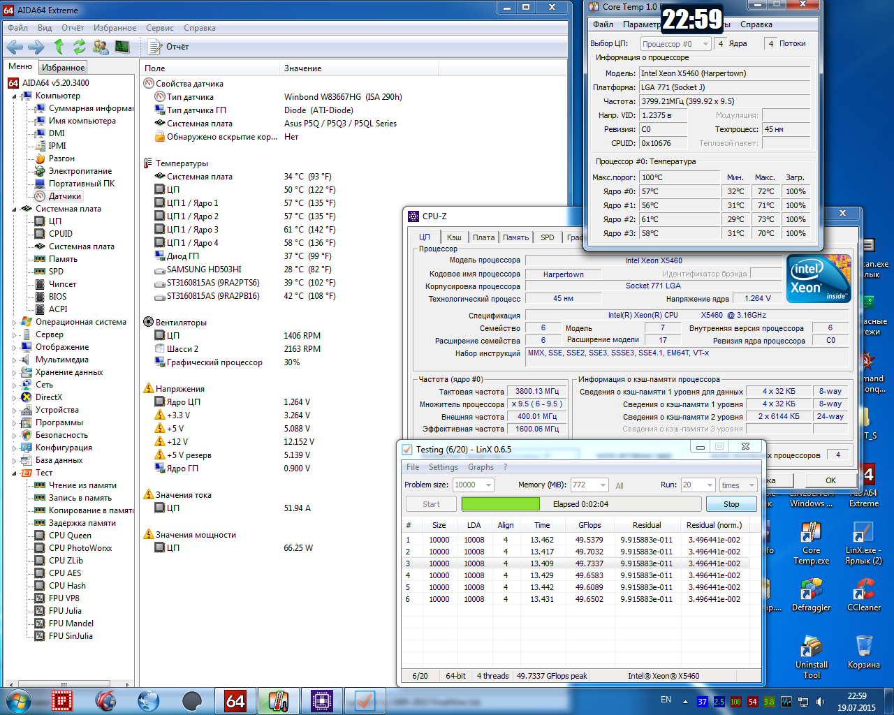The width and height of the screenshot is (894, 715).
Task: Collapse the Компьютер tree node
Action: click(14, 96)
